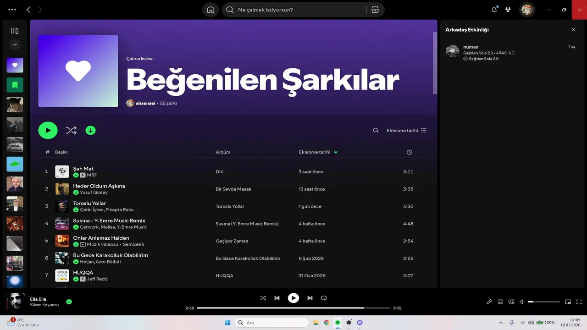
Task: Toggle download for the playlist
Action: [x=90, y=130]
